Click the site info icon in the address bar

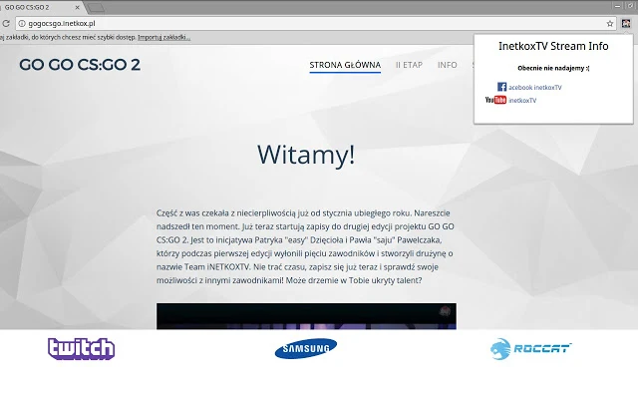pyautogui.click(x=22, y=24)
